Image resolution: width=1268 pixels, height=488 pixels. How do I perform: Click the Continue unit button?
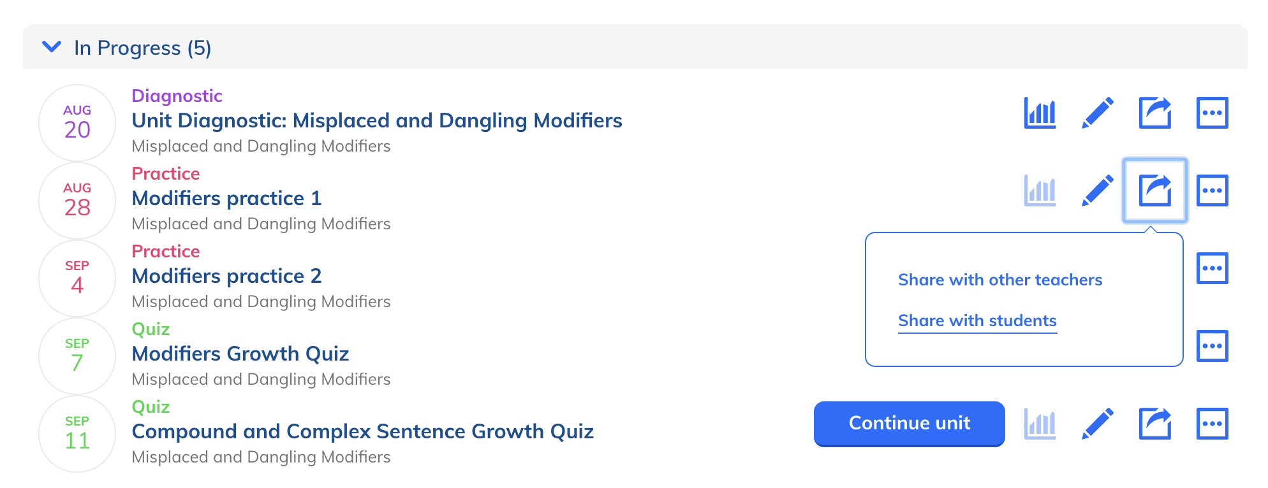(910, 424)
